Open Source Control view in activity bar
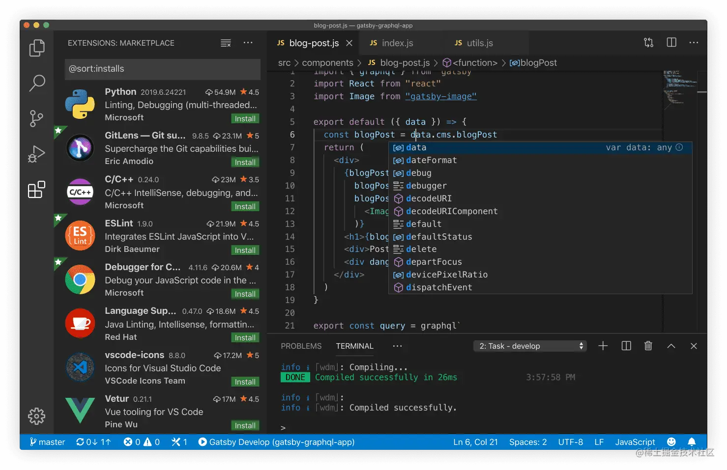727x470 pixels. coord(36,118)
